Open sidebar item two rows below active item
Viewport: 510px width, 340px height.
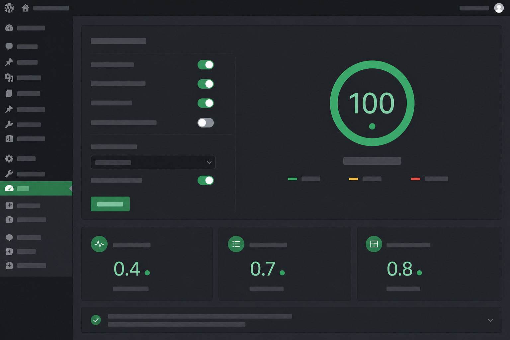tap(36, 220)
